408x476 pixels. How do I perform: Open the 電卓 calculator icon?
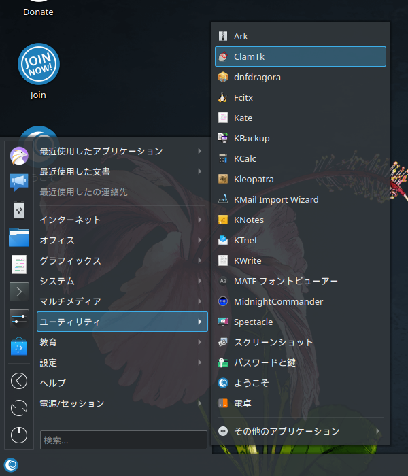(x=223, y=403)
